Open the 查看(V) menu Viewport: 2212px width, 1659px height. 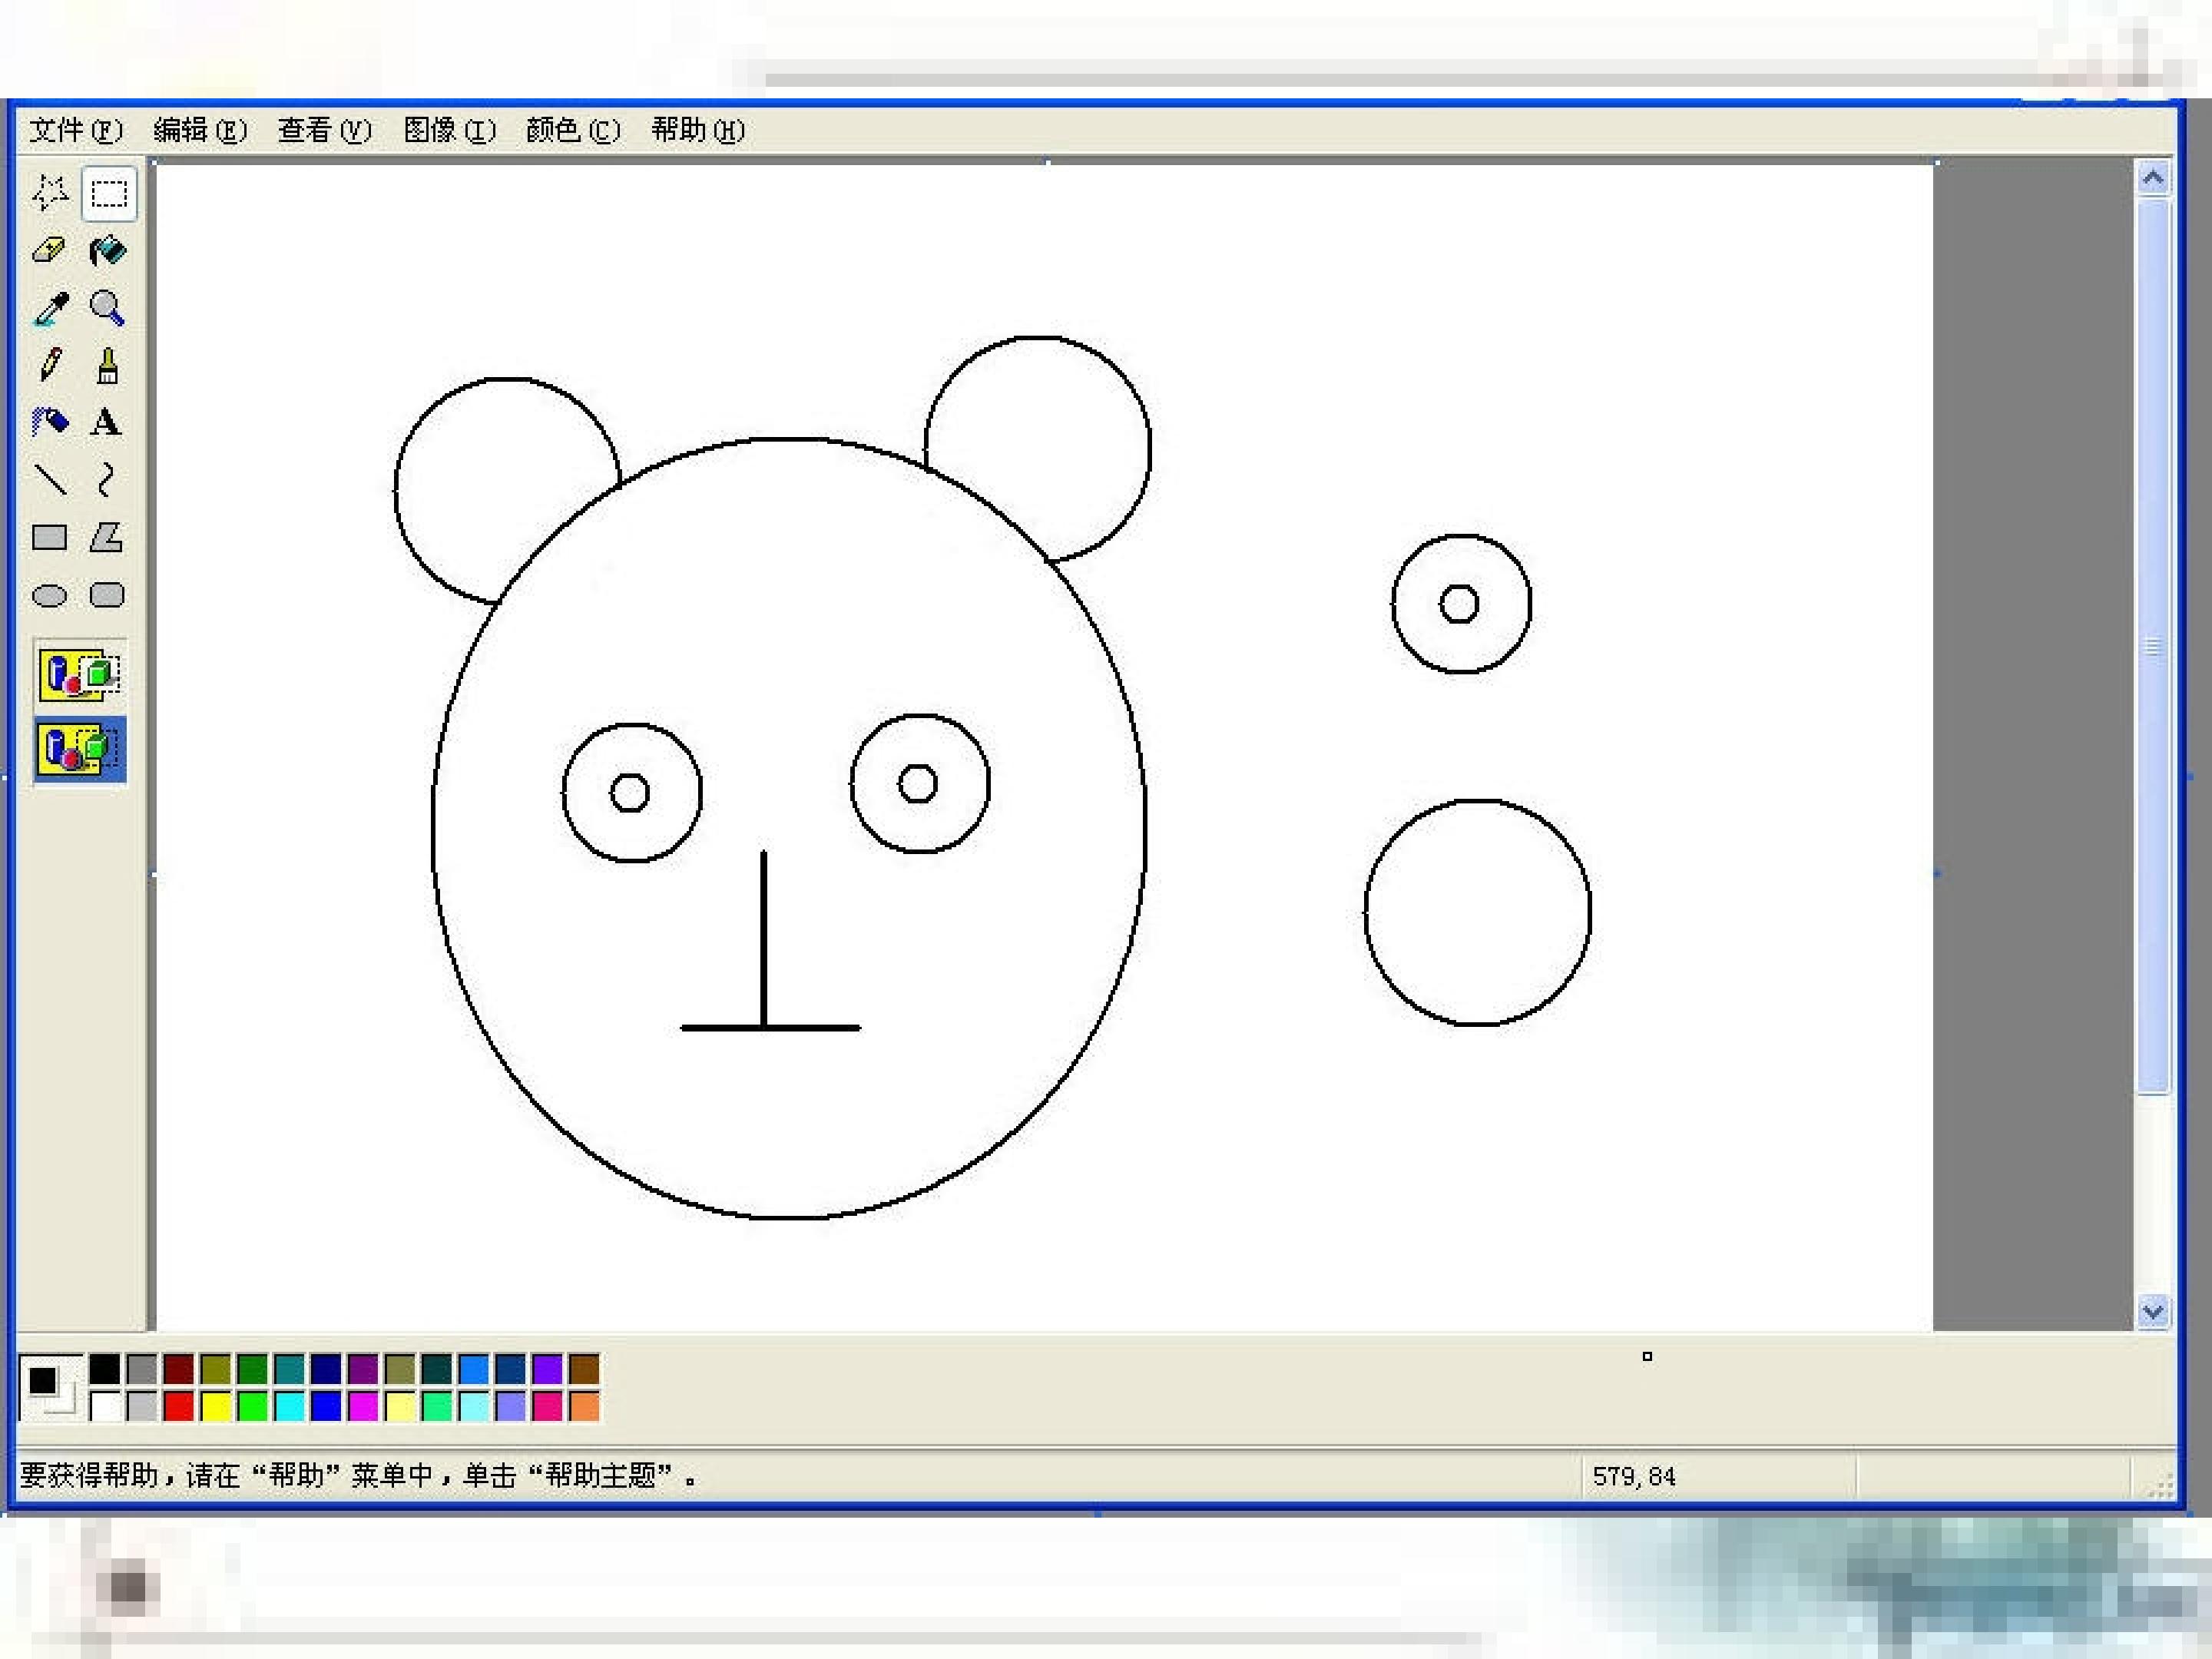coord(324,130)
